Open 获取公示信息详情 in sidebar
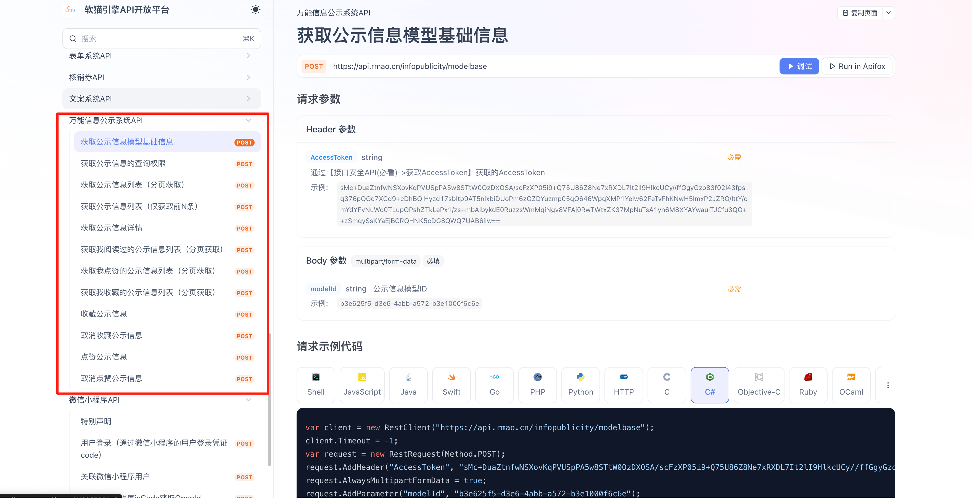 (112, 228)
